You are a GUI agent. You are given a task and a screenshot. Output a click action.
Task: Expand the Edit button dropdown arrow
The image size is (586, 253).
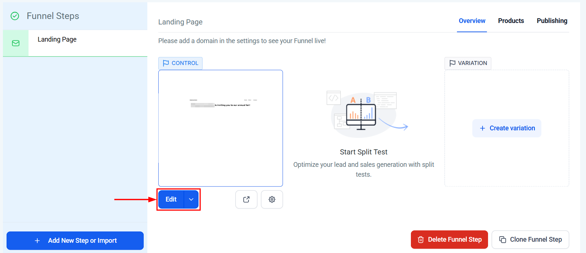point(191,199)
